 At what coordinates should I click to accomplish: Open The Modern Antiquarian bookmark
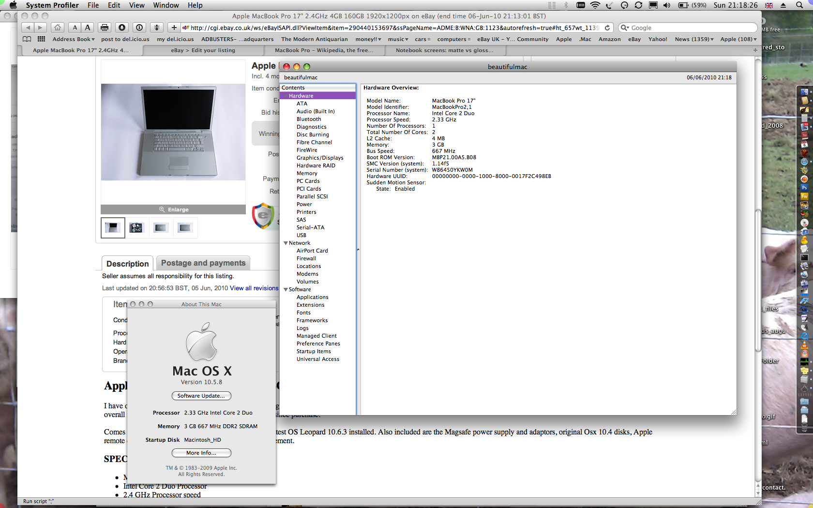tap(315, 39)
